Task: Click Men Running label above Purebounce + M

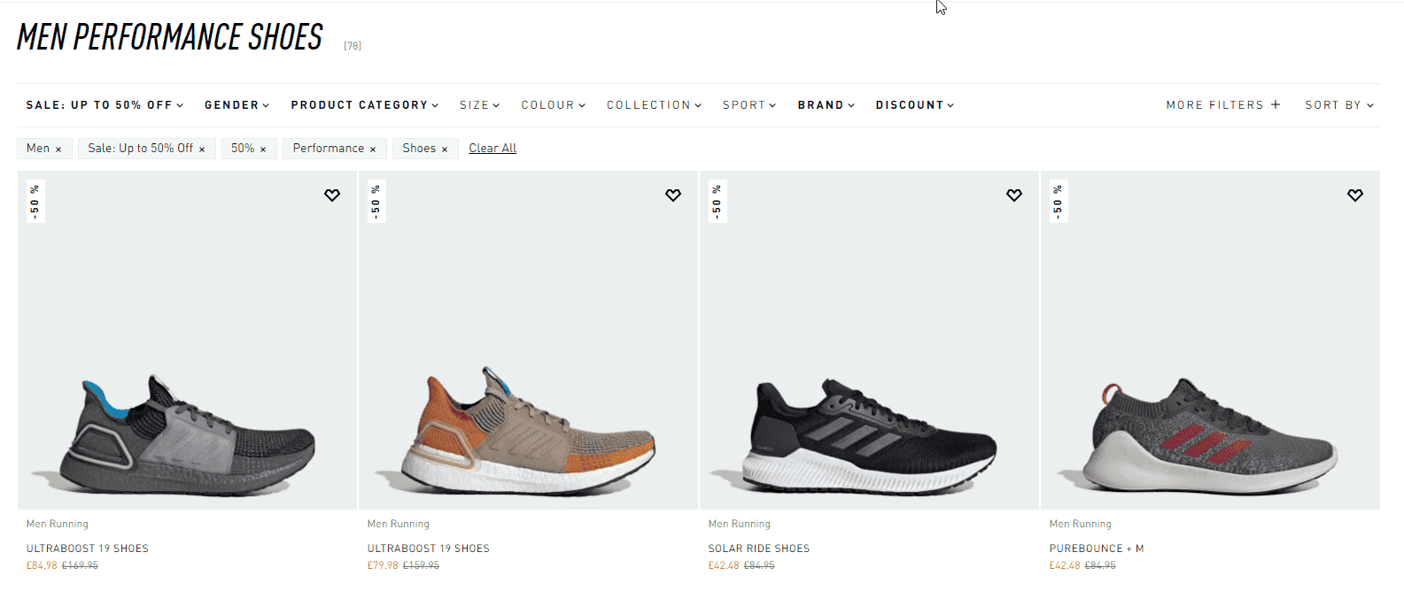Action: coord(1081,524)
